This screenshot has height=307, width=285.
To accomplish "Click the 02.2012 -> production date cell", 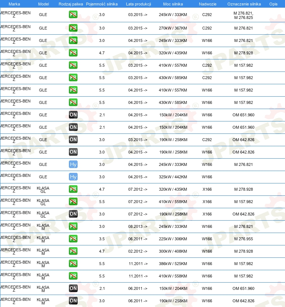I will click(138, 251).
